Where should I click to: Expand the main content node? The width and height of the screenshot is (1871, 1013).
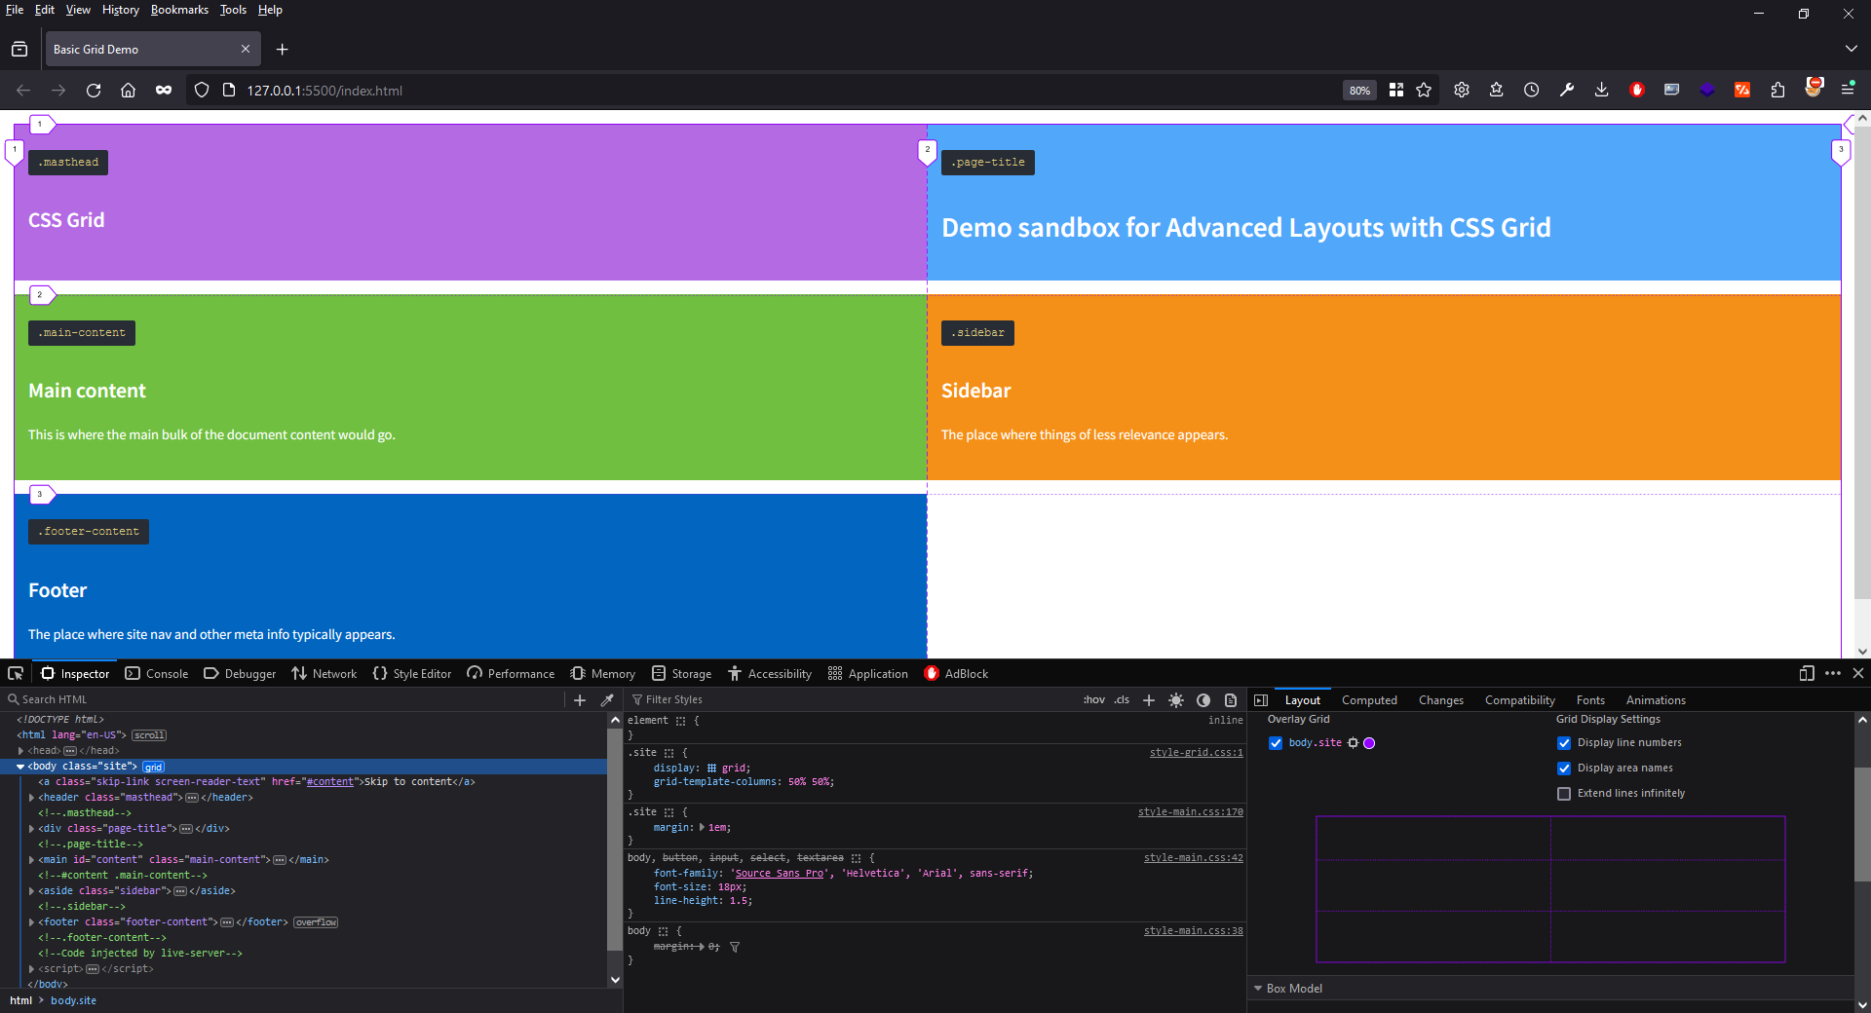tap(31, 860)
